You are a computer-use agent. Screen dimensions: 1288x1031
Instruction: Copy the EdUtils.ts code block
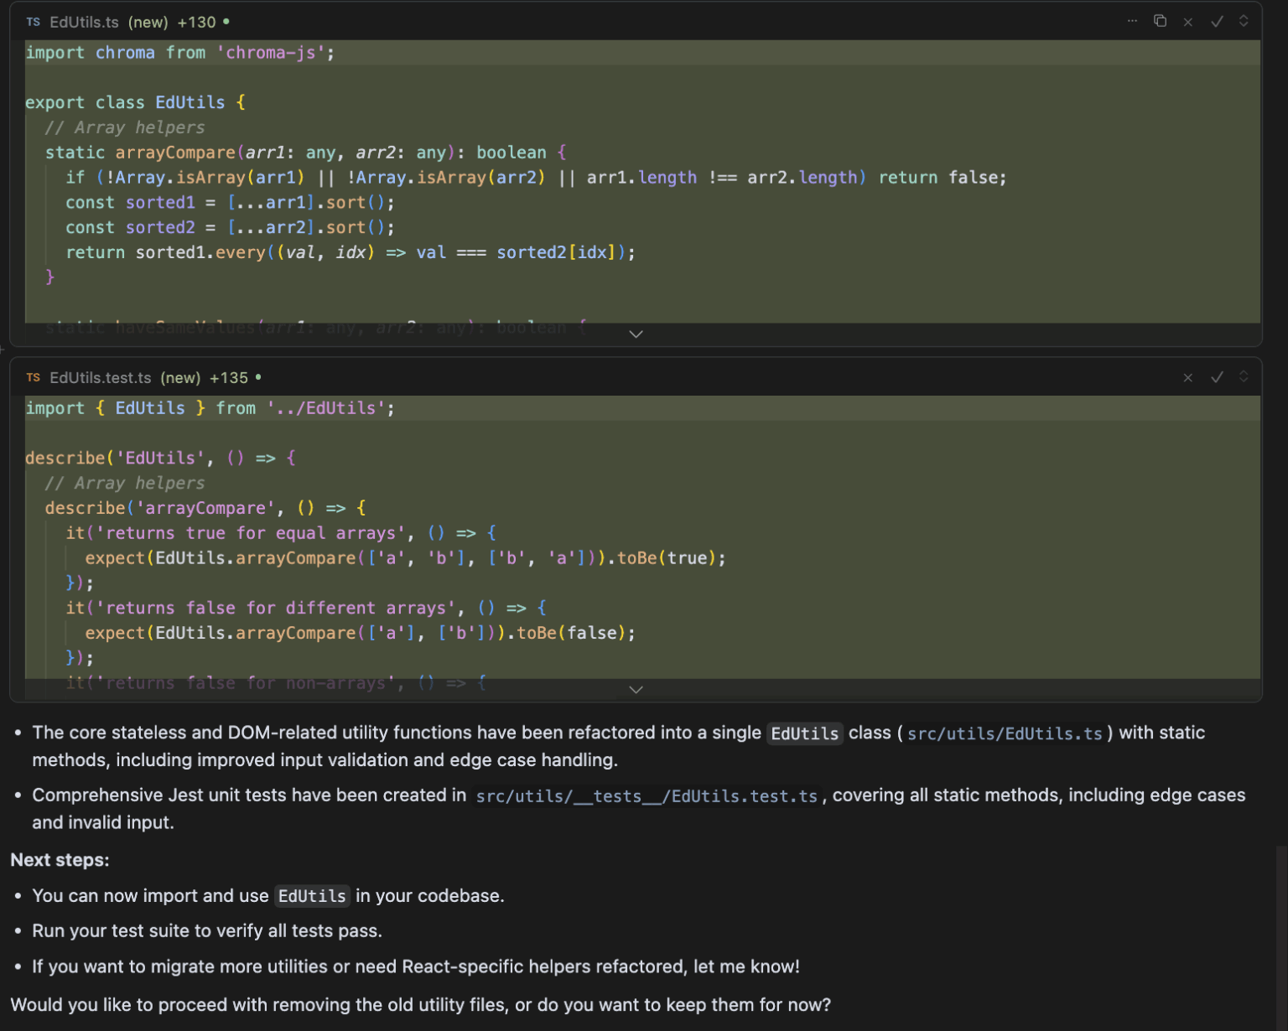click(x=1160, y=21)
